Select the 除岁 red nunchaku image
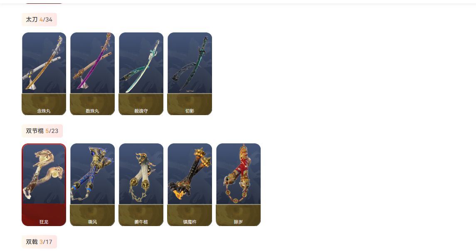Screen dimensions: 476x251 point(238,174)
